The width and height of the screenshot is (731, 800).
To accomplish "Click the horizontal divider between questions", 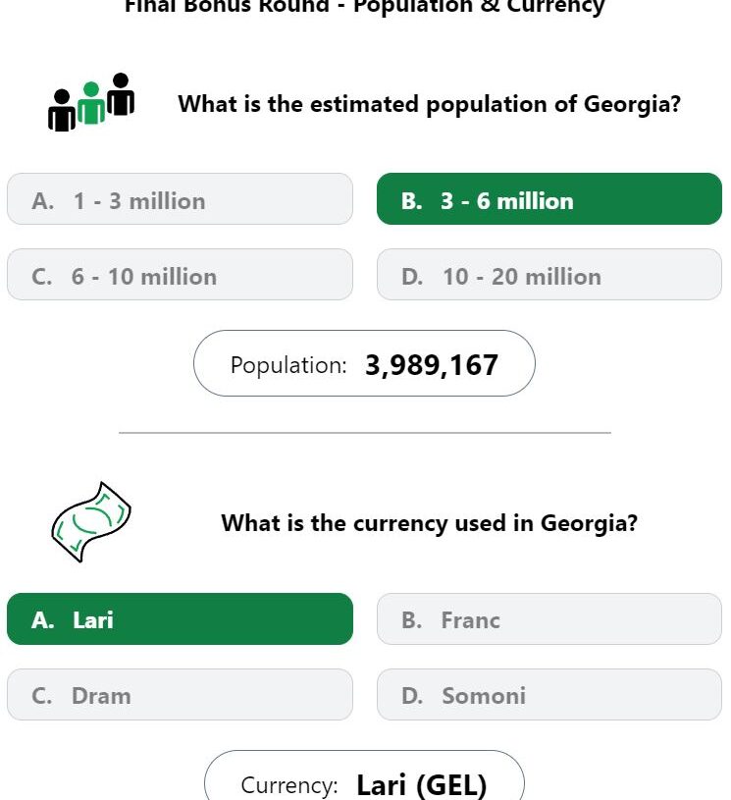I will (365, 433).
